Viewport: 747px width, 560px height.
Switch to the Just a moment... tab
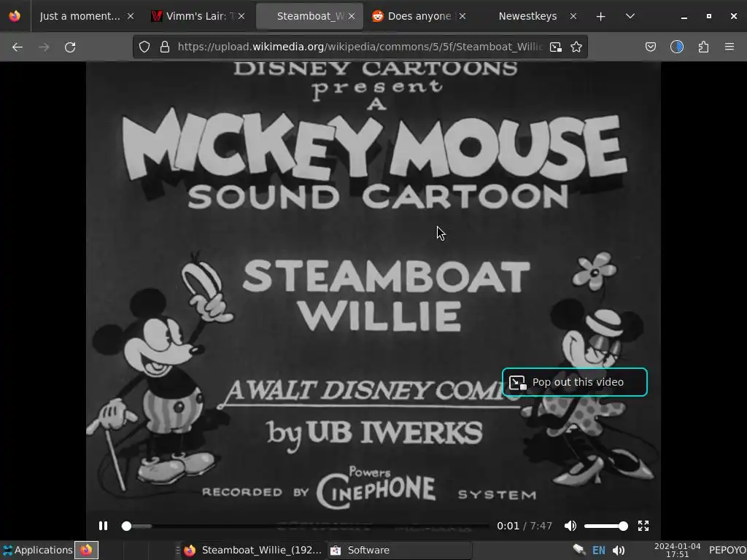[x=80, y=16]
